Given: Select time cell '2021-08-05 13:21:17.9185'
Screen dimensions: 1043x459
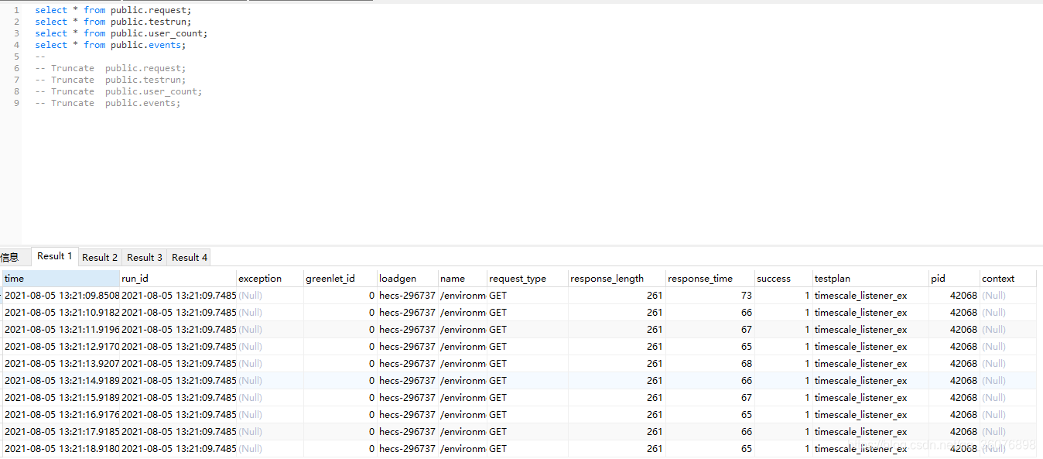Looking at the screenshot, I should click(62, 432).
